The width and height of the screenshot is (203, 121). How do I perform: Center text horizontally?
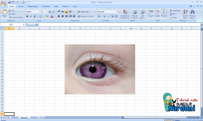[x=62, y=16]
